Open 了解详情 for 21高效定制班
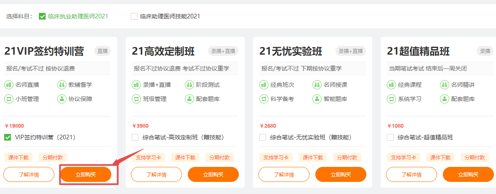This screenshot has height=194, width=496. tap(156, 174)
